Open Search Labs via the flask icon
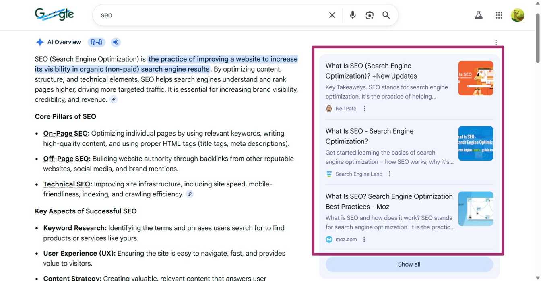Screen dimensions: 541x281 coord(478,15)
